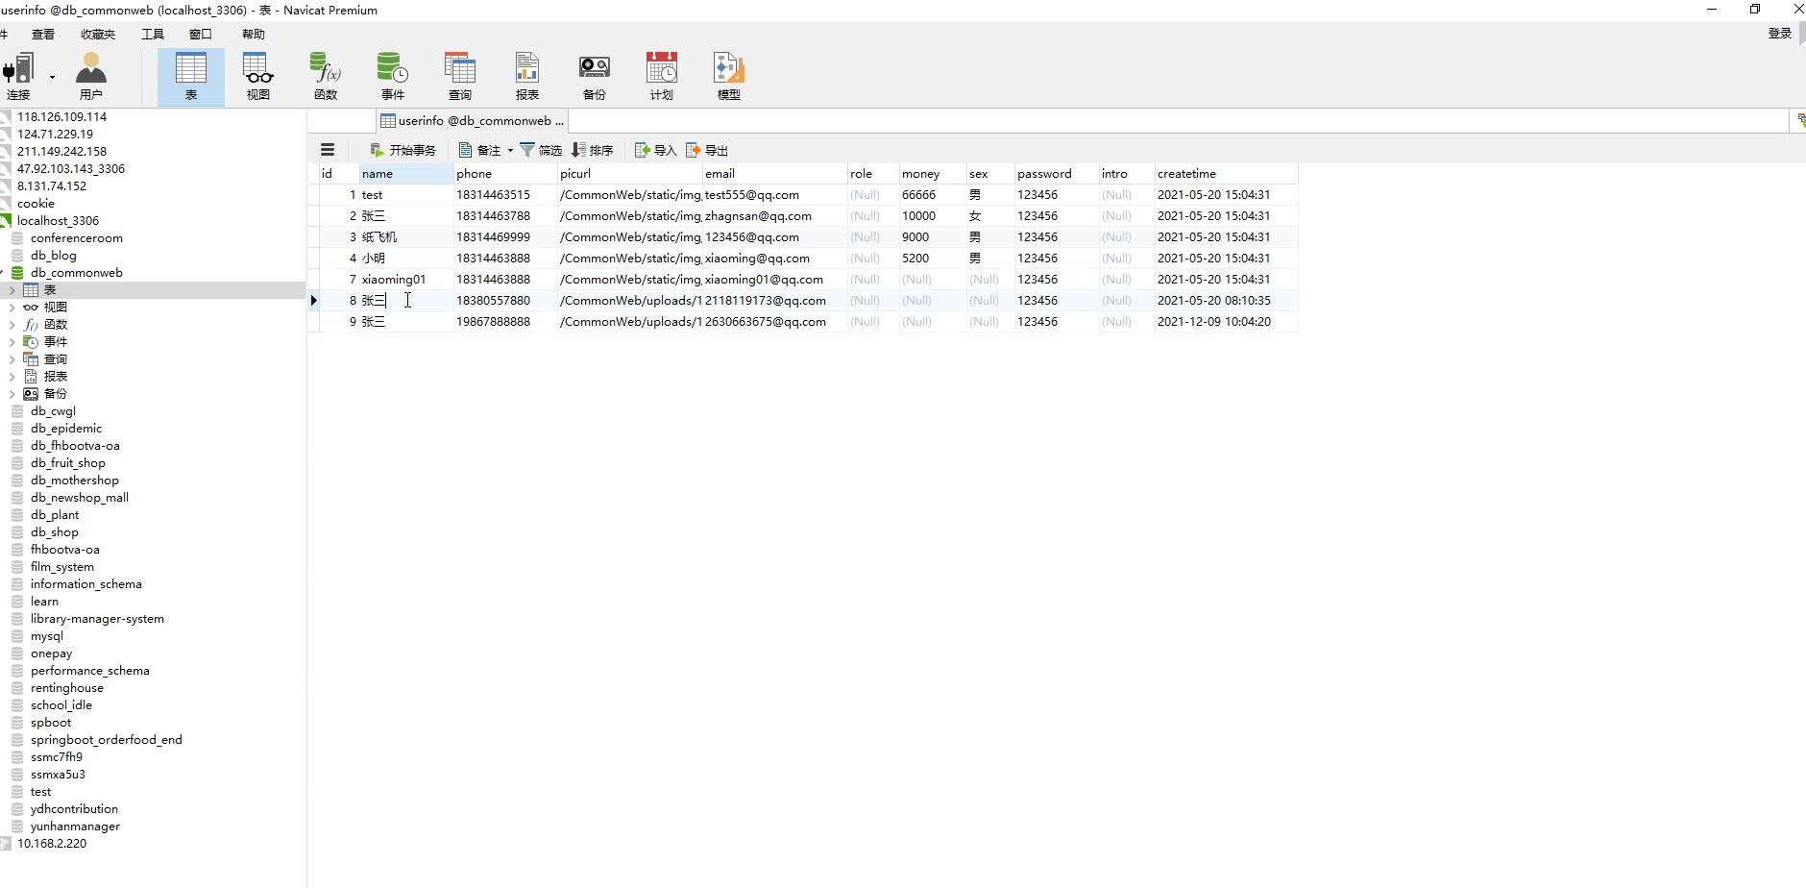Select connection 118.126.109.114
Image resolution: width=1806 pixels, height=888 pixels.
(61, 117)
